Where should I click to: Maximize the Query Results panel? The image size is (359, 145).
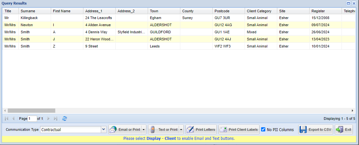(x=349, y=3)
